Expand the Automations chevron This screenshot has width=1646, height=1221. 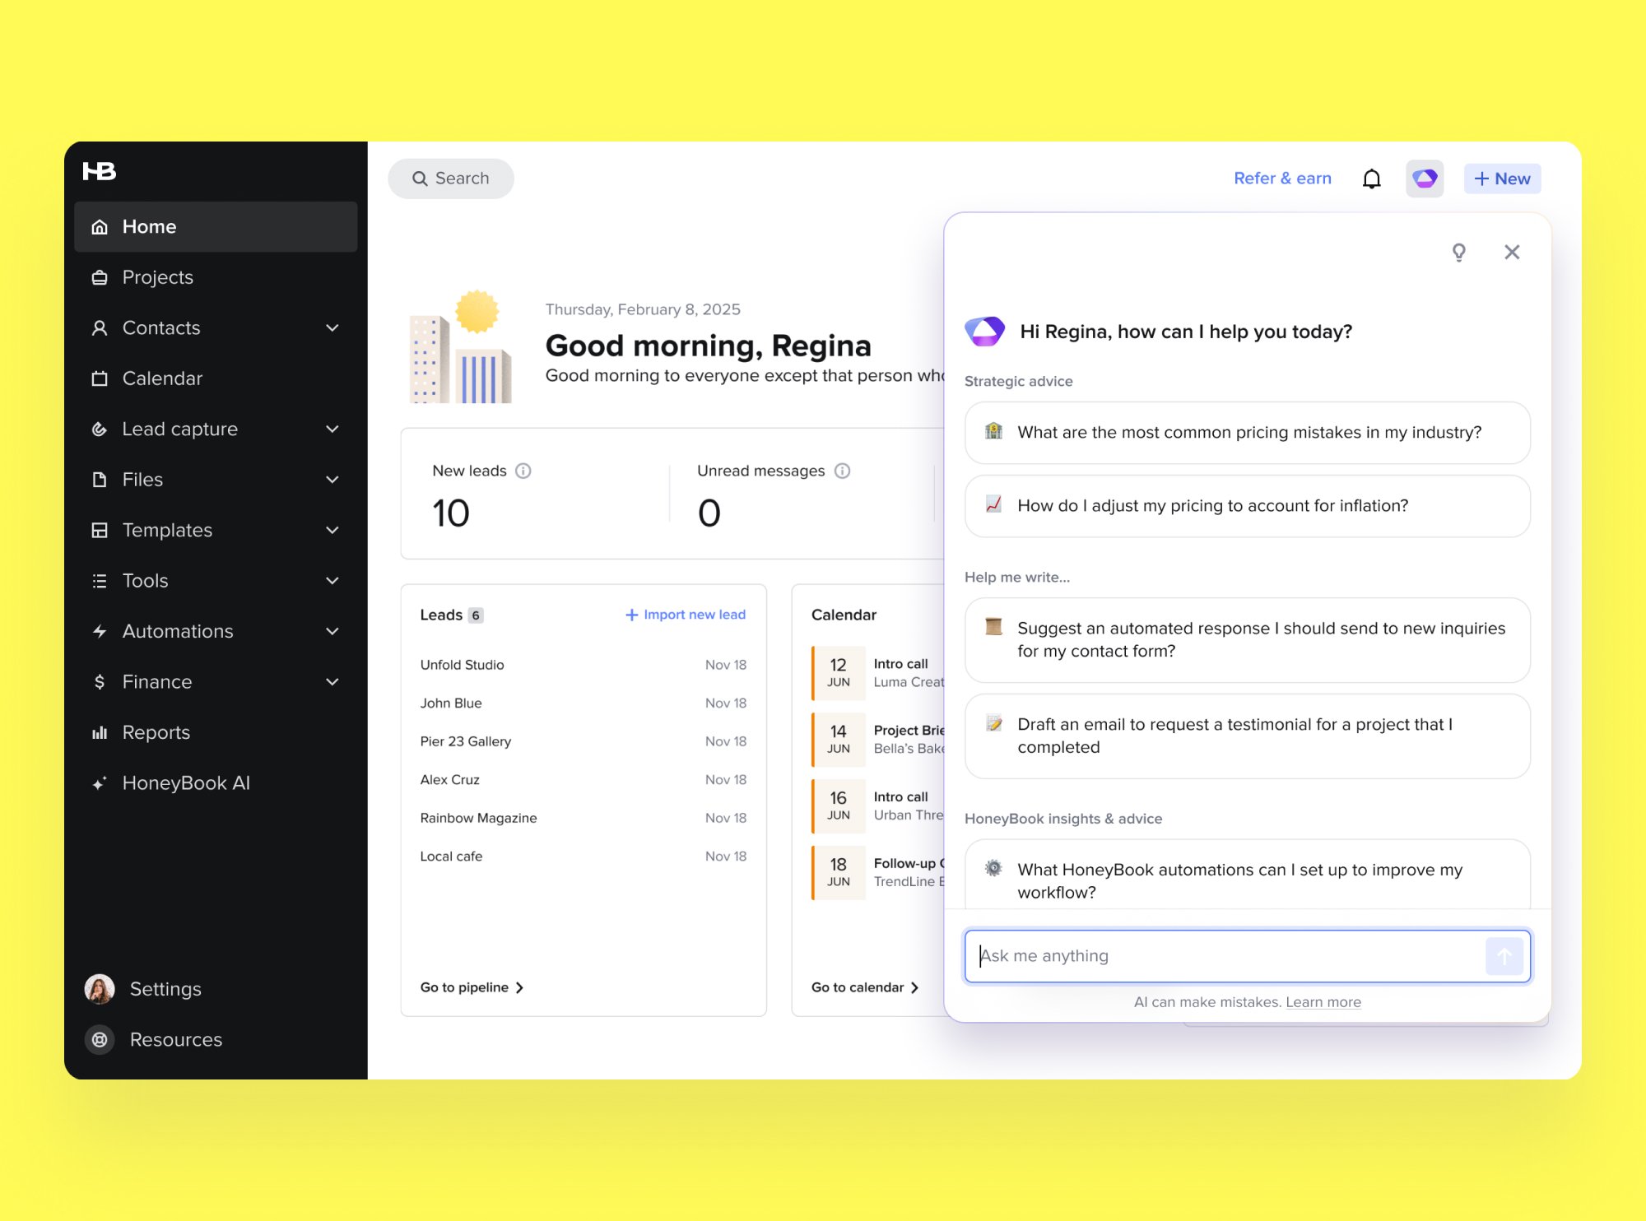tap(332, 632)
